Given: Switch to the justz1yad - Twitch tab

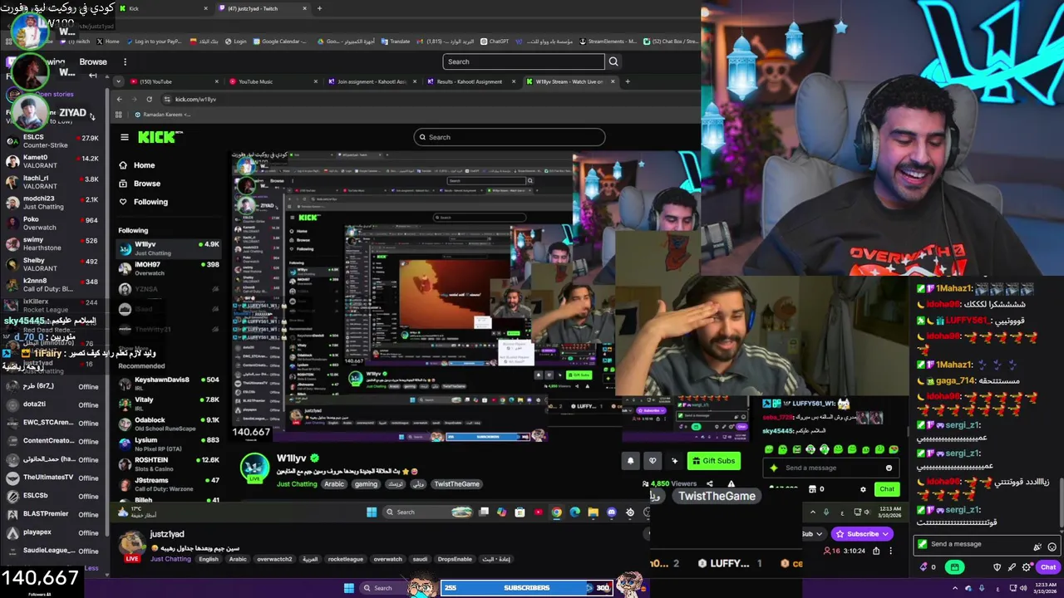Looking at the screenshot, I should click(262, 8).
